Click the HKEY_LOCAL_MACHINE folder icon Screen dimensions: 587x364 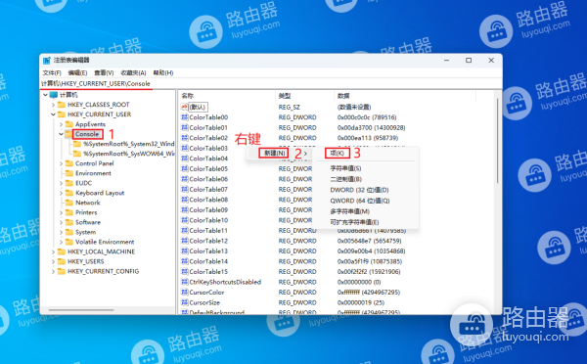coord(62,251)
